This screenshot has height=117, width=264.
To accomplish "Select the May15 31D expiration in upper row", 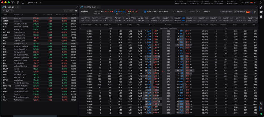I will (192, 18).
